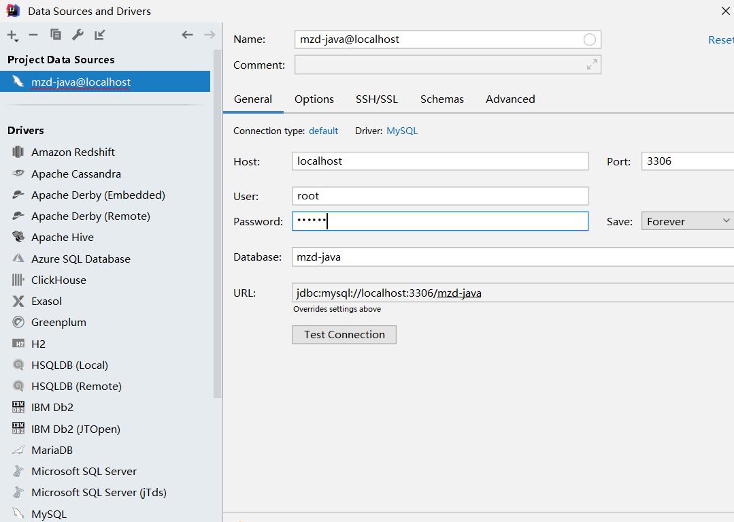Screen dimensions: 734x522
Task: Select the Greenplum driver icon
Action: (18, 322)
